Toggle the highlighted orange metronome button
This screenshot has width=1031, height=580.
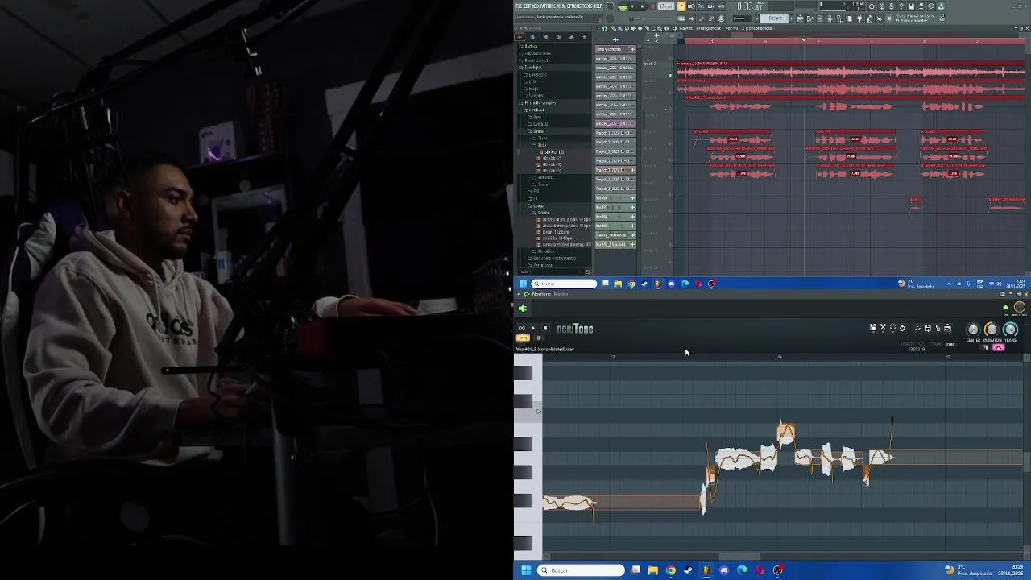click(681, 6)
